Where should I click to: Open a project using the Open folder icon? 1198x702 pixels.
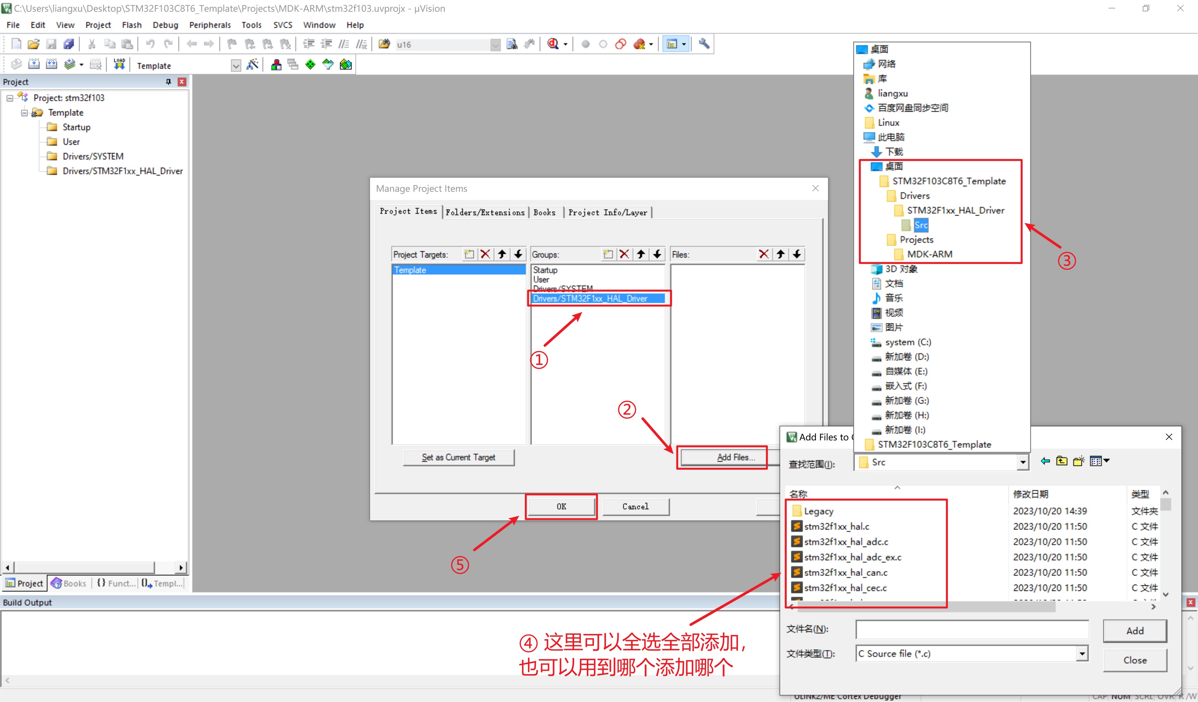(33, 44)
